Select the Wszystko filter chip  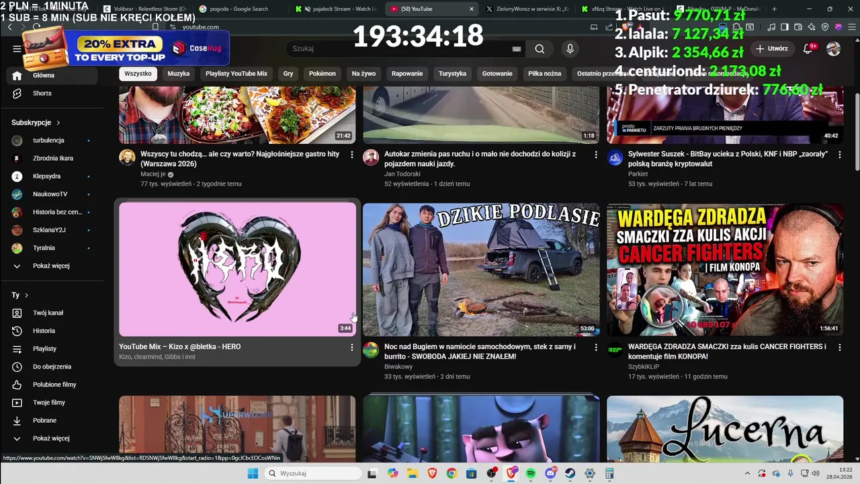pos(138,73)
